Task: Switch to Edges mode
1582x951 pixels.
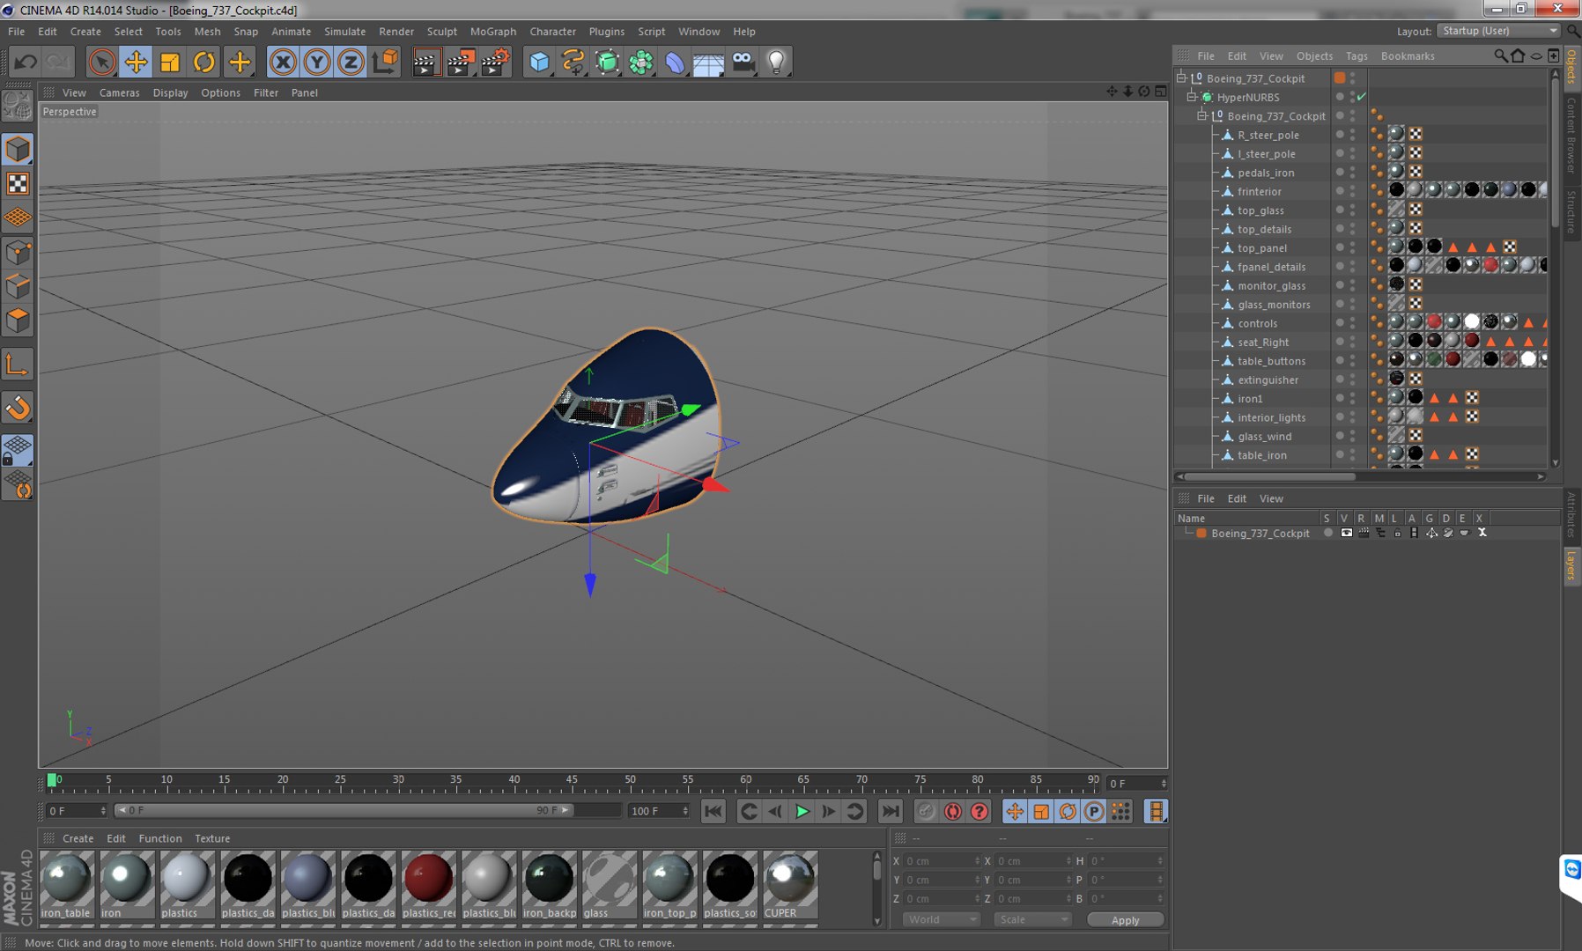Action: pos(18,287)
